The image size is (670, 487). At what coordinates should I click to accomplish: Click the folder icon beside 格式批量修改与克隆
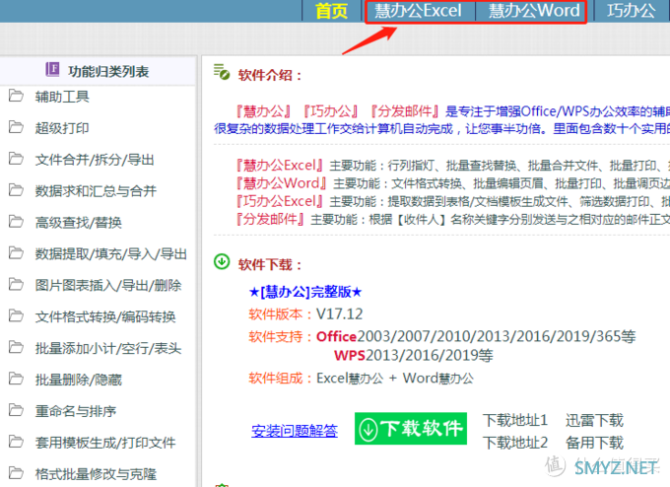point(16,473)
